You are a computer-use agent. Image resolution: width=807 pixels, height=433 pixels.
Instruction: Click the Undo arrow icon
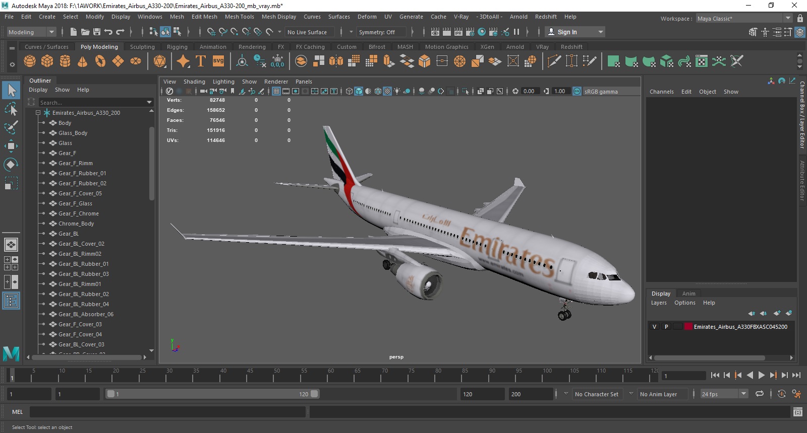tap(108, 32)
